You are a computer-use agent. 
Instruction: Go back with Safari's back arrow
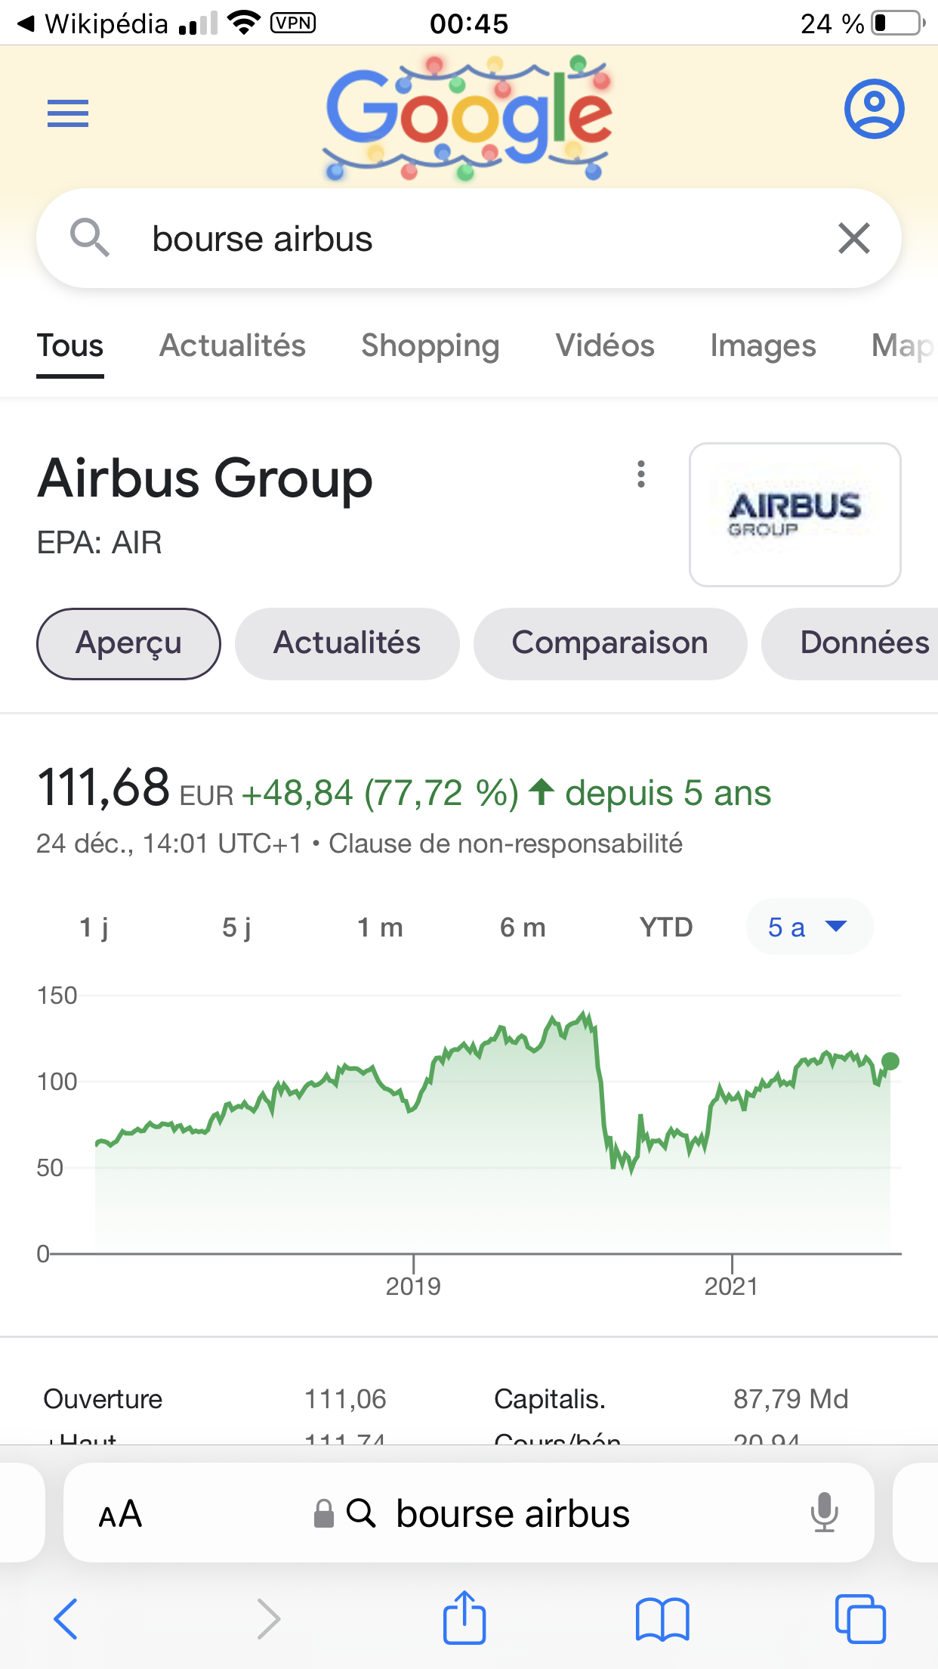point(66,1619)
